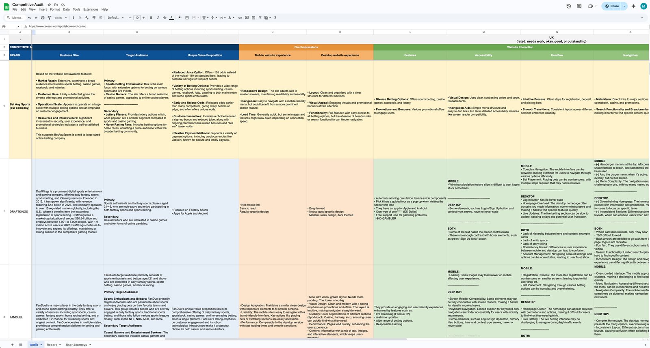
Task: Open the File menu
Action: click(x=15, y=9)
